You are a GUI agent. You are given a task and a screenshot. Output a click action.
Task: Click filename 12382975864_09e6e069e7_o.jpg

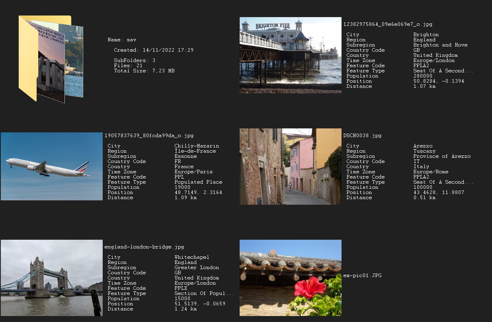point(388,24)
